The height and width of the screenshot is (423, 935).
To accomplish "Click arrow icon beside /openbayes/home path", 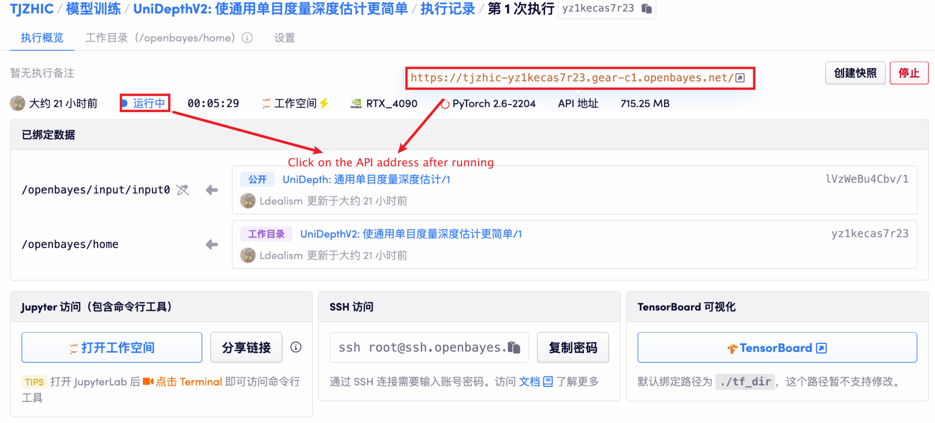I will [212, 245].
